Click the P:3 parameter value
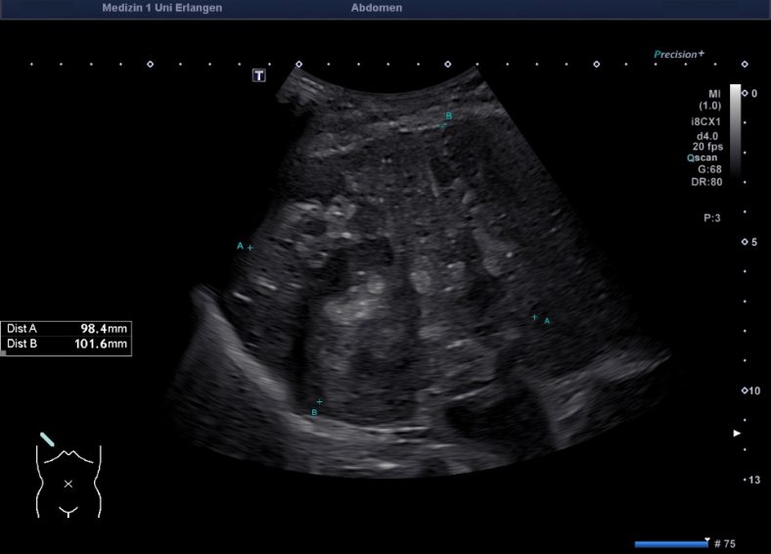Screen dimensions: 771x554 point(711,218)
